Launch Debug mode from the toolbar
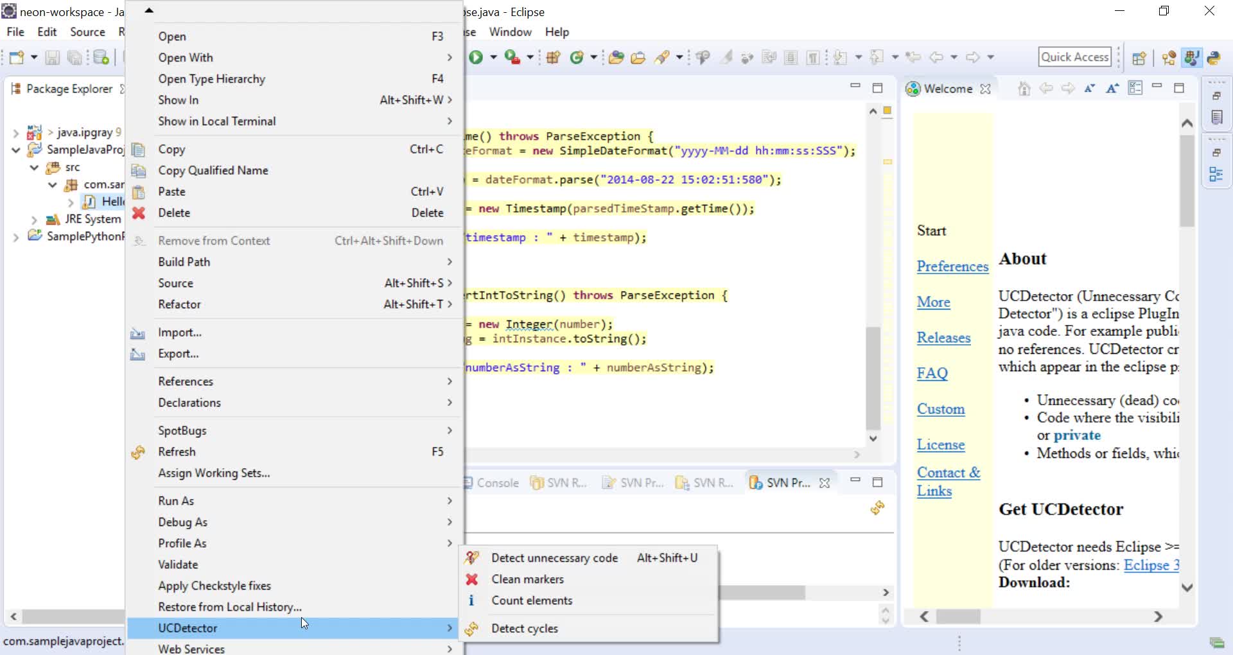 (512, 57)
